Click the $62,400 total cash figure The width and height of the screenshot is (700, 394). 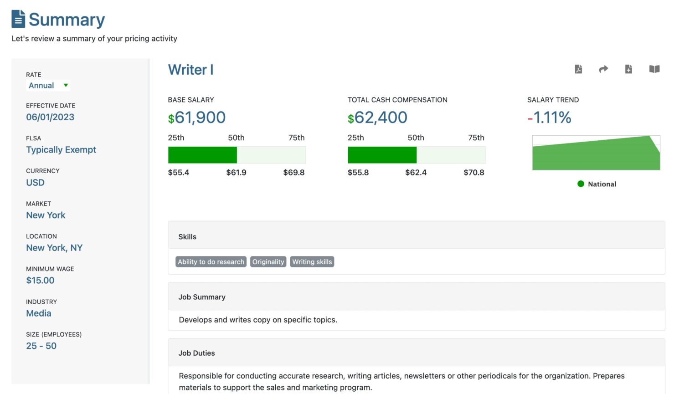377,118
